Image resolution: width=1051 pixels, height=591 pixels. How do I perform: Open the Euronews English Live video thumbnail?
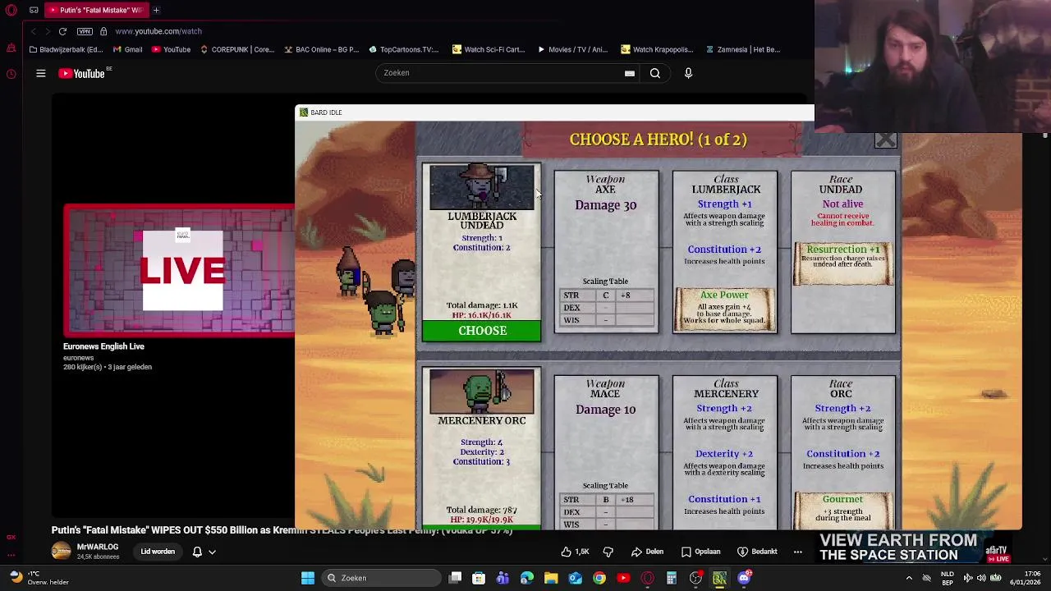tap(179, 270)
